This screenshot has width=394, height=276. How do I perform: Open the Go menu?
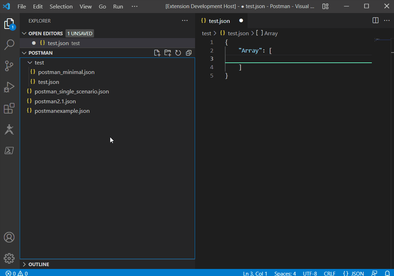coord(102,6)
